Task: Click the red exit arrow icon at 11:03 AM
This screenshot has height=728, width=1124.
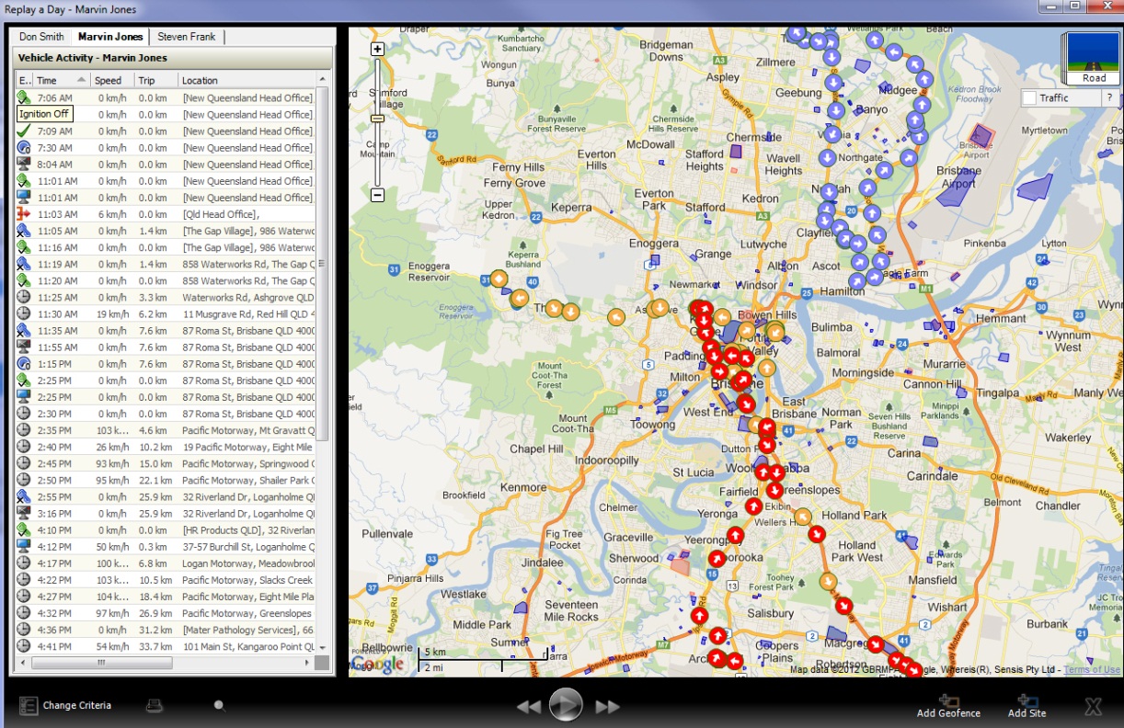Action: pos(25,213)
